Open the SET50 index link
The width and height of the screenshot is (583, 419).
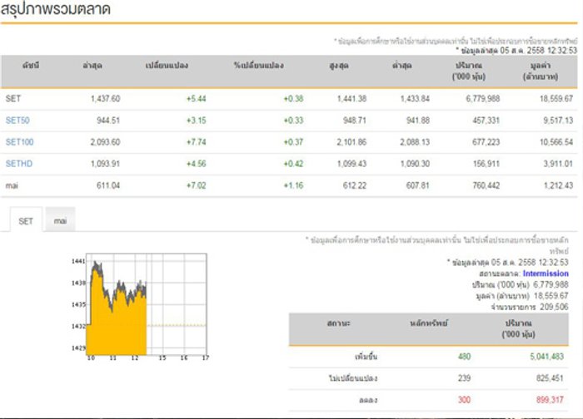pos(17,121)
